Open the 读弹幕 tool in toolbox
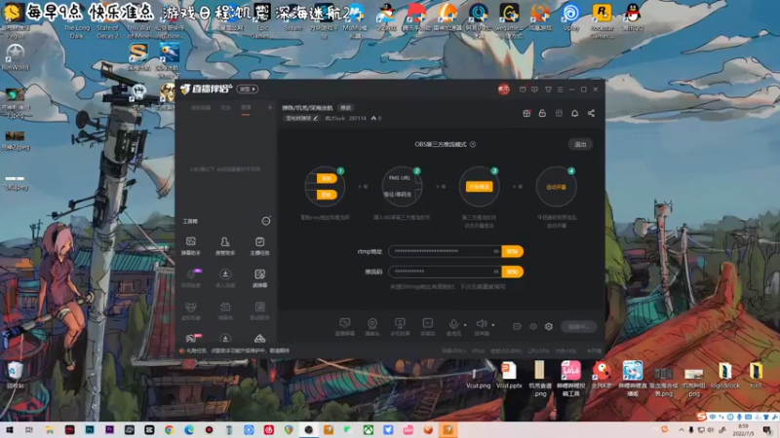Screen dimensions: 780x438 coord(259,278)
